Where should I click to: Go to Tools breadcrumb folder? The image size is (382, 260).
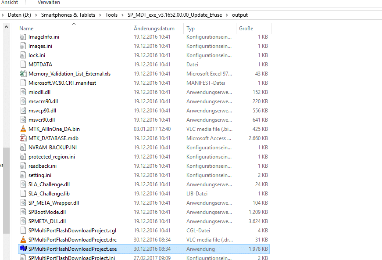click(x=111, y=15)
